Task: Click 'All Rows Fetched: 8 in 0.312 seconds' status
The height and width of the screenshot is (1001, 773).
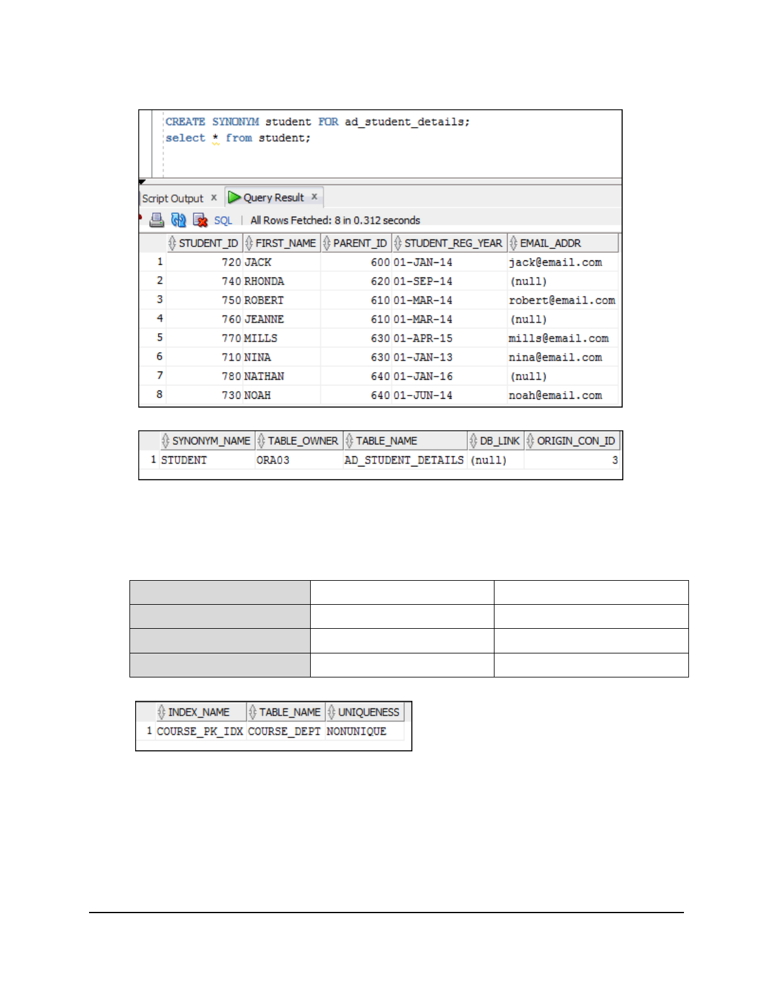Action: [x=335, y=221]
